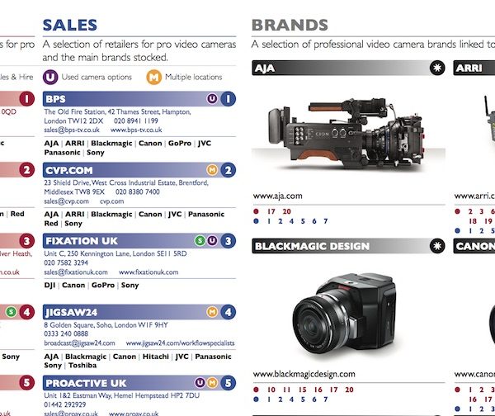Click the blue number 1 badge on BPS

(228, 99)
